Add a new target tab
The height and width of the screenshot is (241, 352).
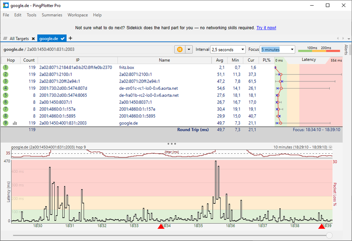point(70,38)
